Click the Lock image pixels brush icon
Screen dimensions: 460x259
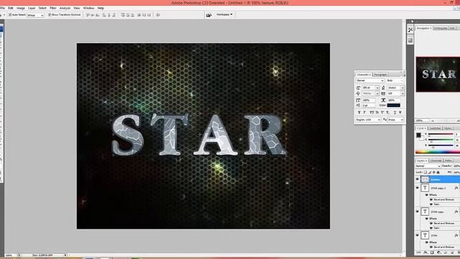point(430,173)
